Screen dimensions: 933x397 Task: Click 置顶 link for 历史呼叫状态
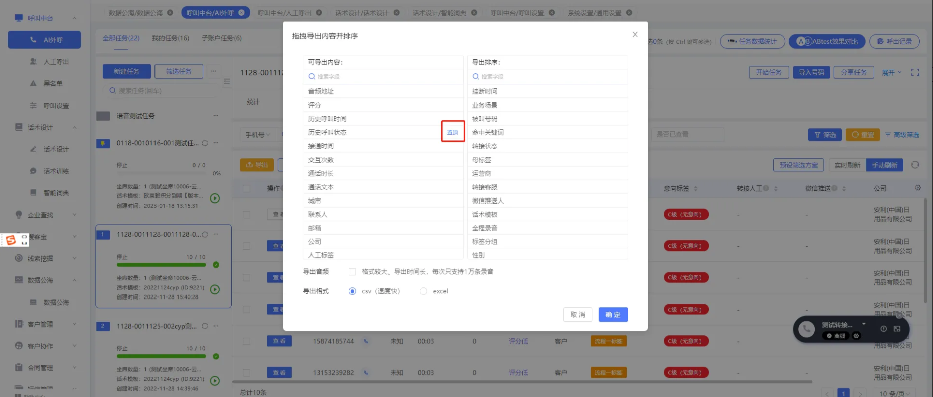pyautogui.click(x=452, y=132)
